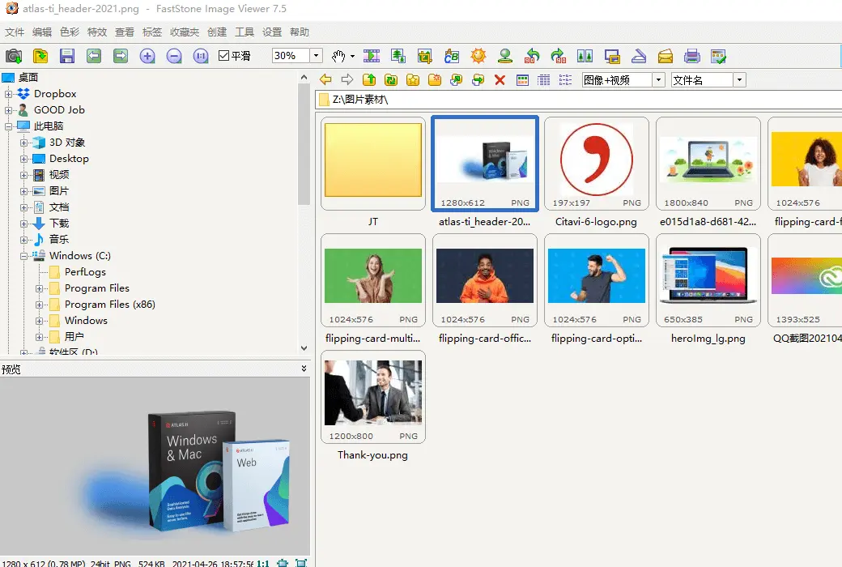
Task: Click the 1:1 status bar indicator
Action: coord(263,563)
